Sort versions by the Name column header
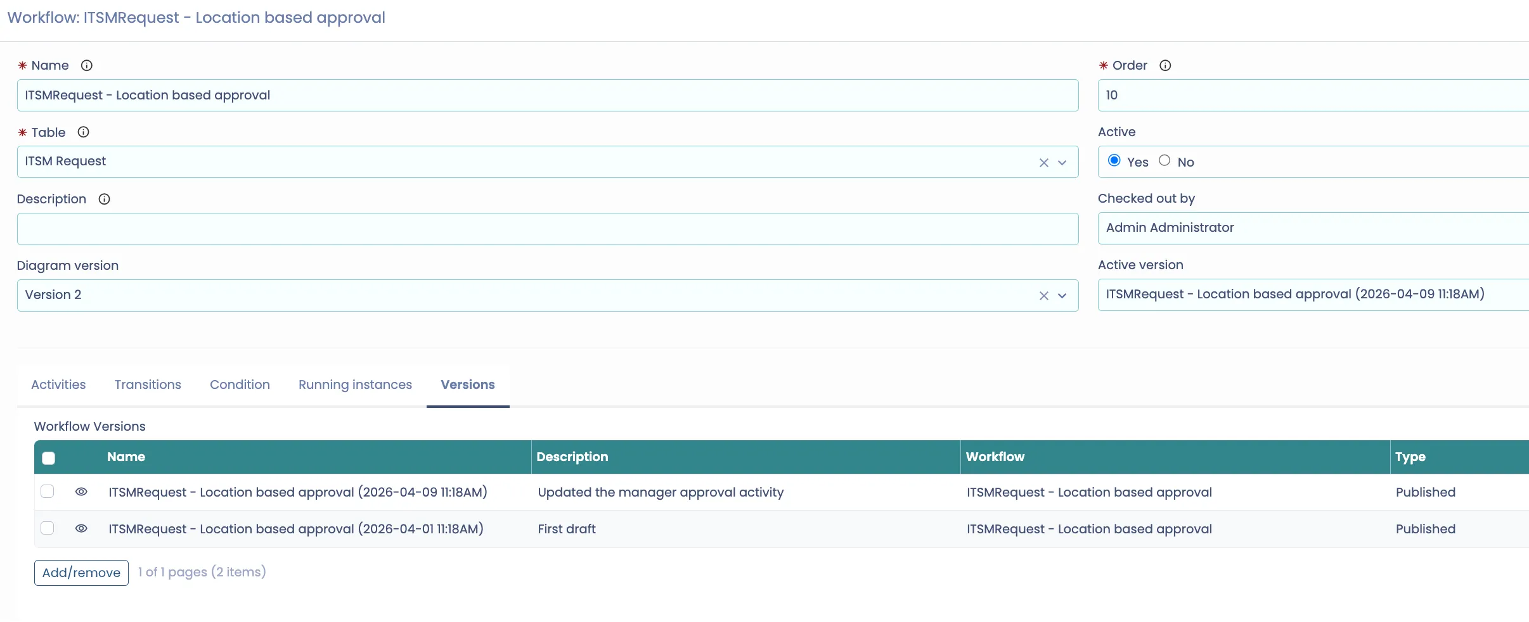 click(126, 457)
